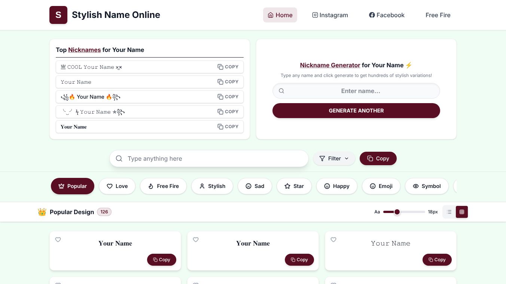Select the Free Fire category chip
Viewport: 506px width, 284px height.
[x=163, y=186]
